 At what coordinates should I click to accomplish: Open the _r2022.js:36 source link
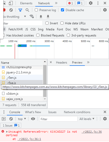point(92,132)
